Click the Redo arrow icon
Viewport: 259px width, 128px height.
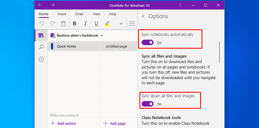53,24
